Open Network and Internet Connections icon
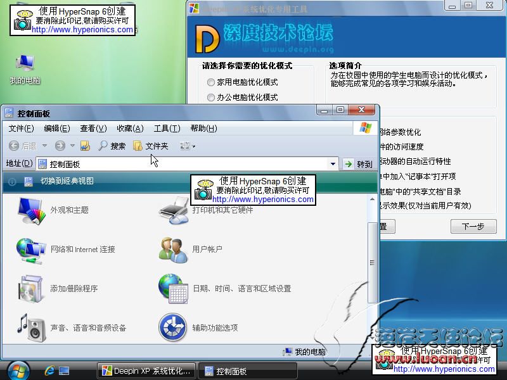 (x=30, y=251)
